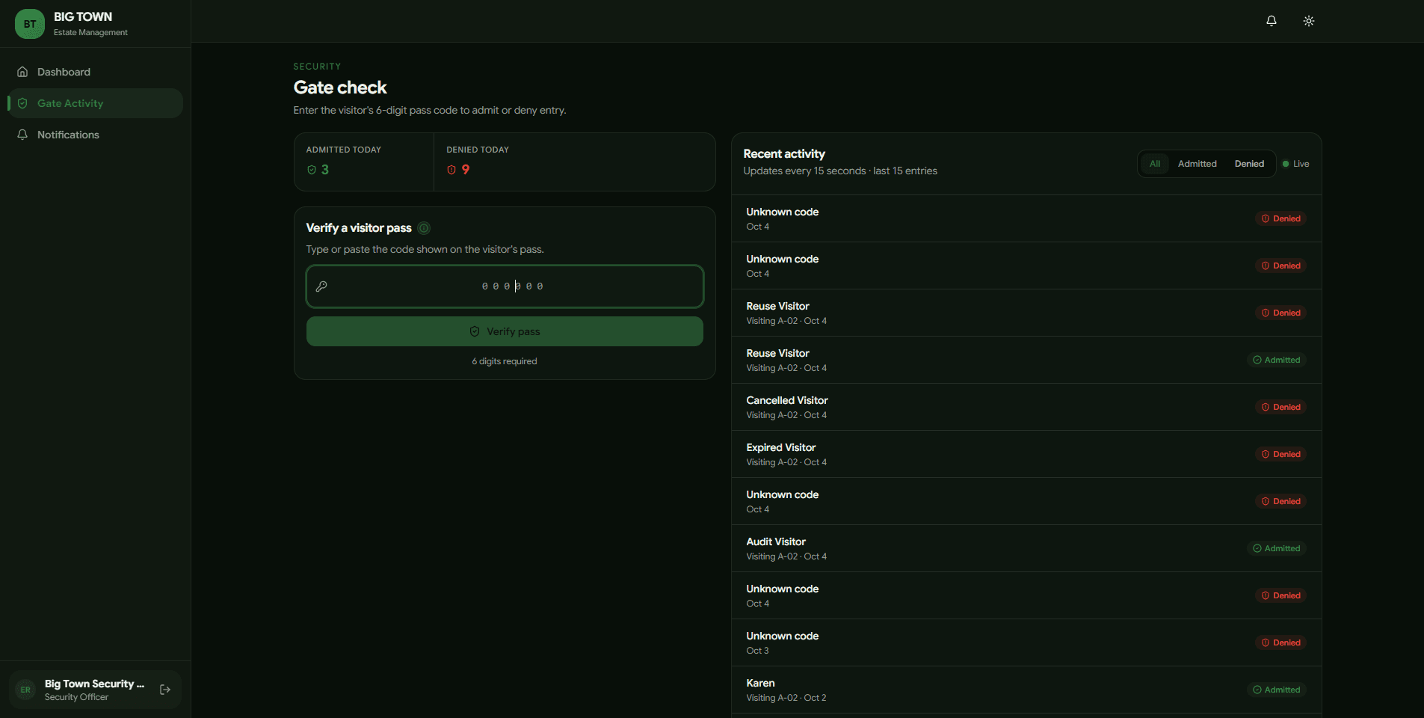Select the Audit Visitor entry
Viewport: 1424px width, 718px height.
[x=1026, y=548]
